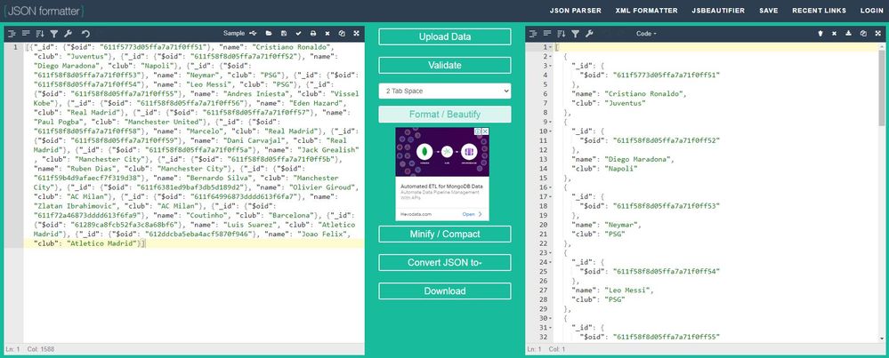Click the clear X icon in the left editor

tap(327, 34)
